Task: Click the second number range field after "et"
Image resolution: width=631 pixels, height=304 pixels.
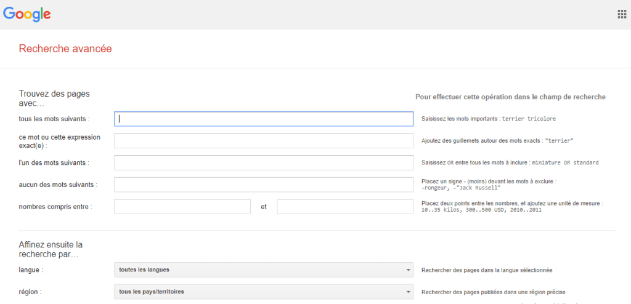Action: point(345,207)
